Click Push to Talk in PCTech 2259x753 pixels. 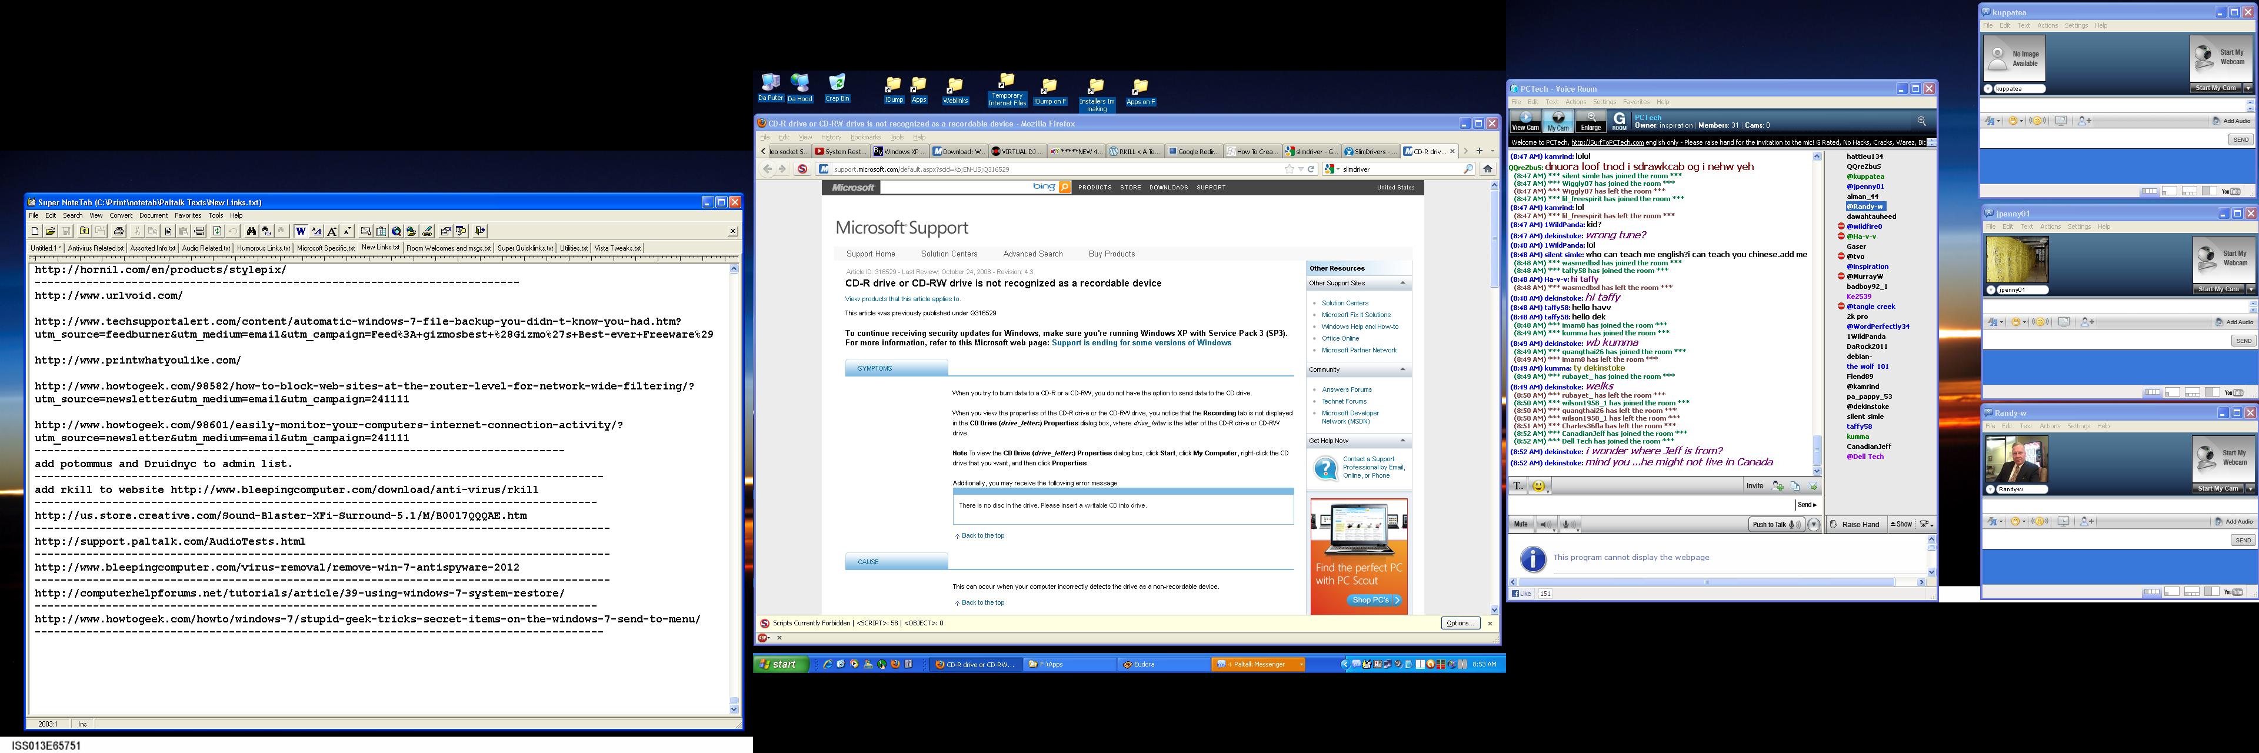[x=1777, y=525]
